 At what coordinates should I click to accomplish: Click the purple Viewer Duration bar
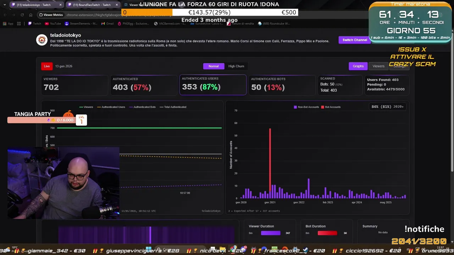click(x=271, y=233)
